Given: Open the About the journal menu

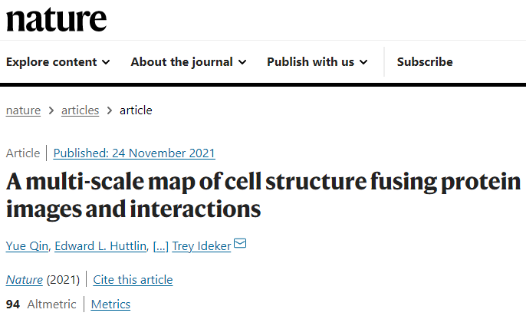Looking at the screenshot, I should (x=182, y=62).
